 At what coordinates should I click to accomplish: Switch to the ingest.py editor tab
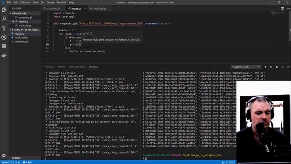click(76, 9)
